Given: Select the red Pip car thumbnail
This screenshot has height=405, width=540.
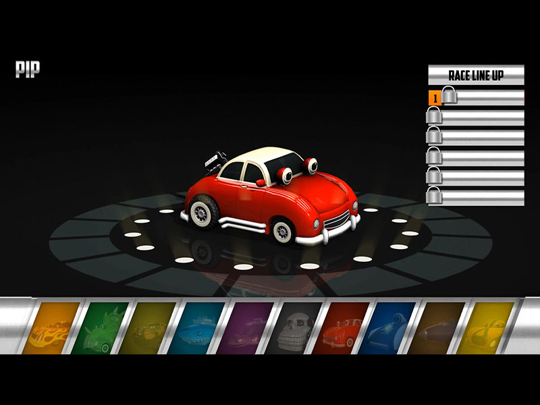Looking at the screenshot, I should 341,328.
